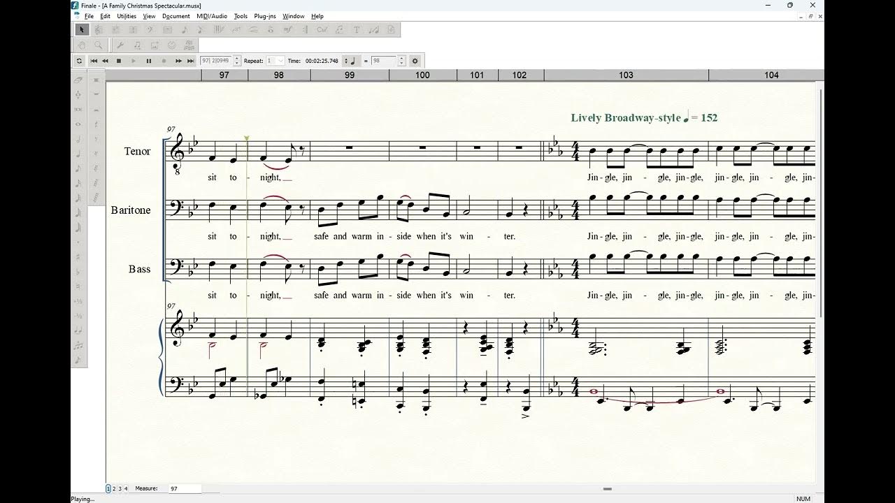Switch to layer 1
The image size is (895, 503).
coord(108,488)
